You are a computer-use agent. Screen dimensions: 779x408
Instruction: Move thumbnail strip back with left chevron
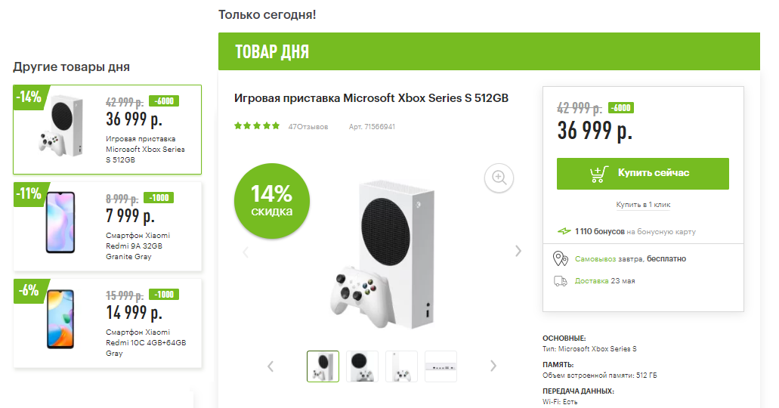270,366
